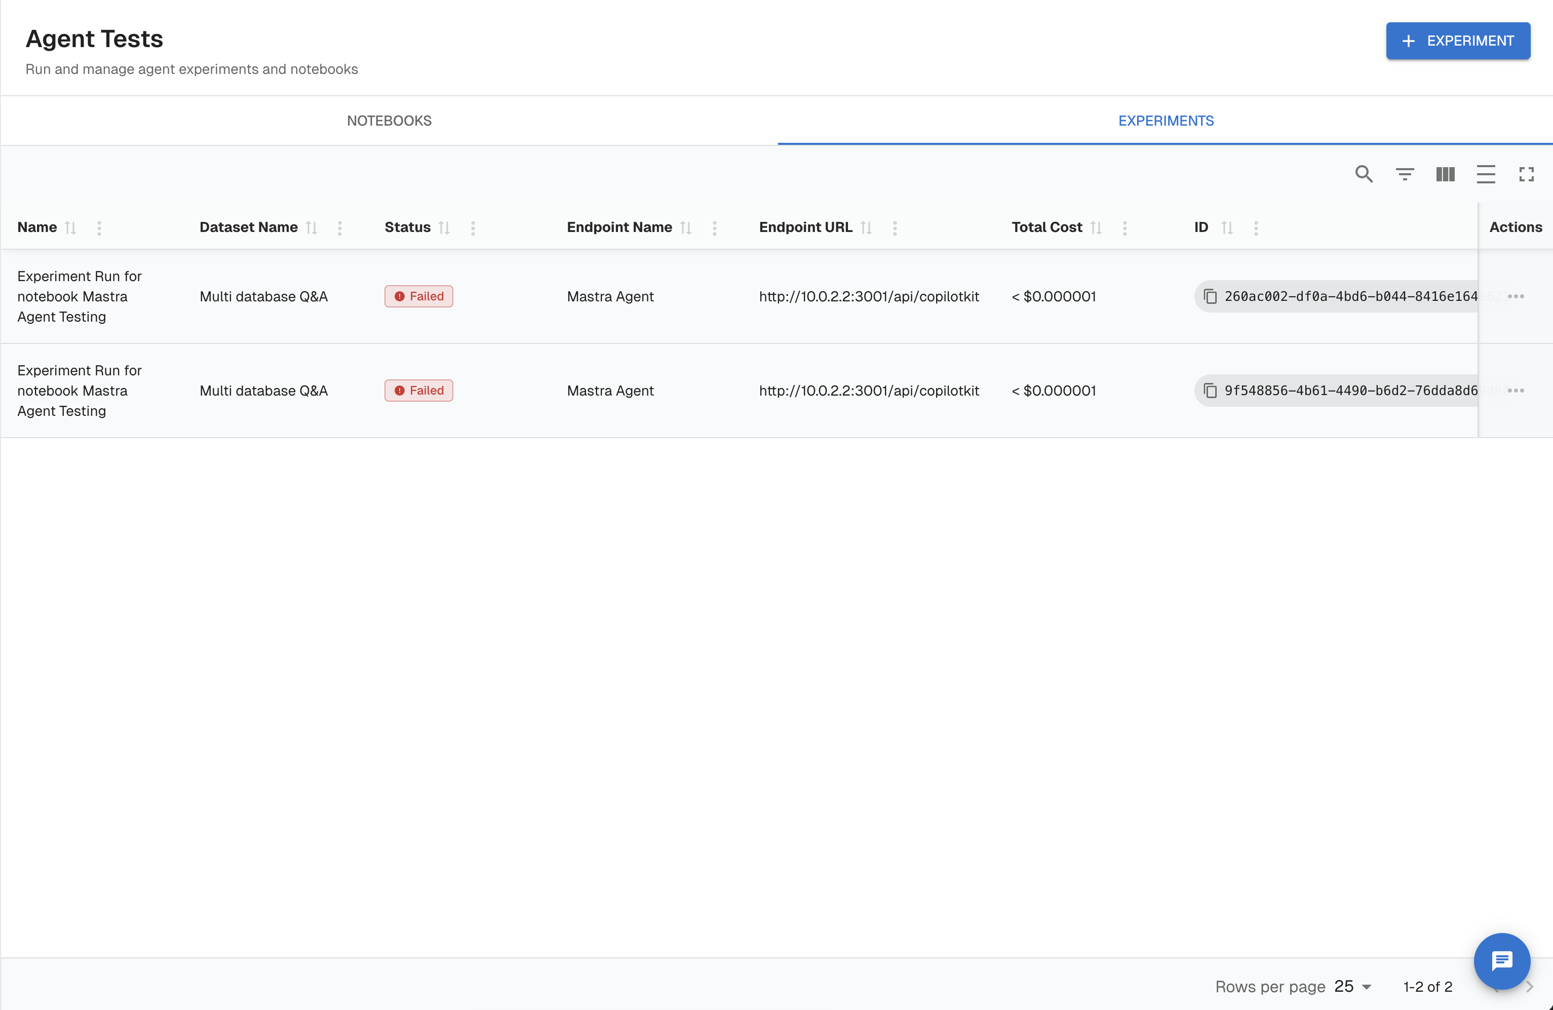This screenshot has height=1010, width=1553.
Task: Sort by the ID column
Action: pos(1227,228)
